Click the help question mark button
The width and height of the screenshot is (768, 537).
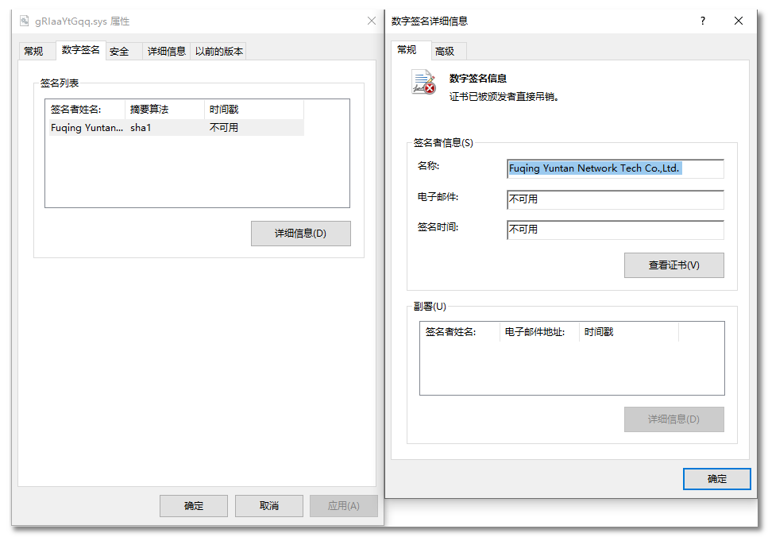pyautogui.click(x=702, y=21)
